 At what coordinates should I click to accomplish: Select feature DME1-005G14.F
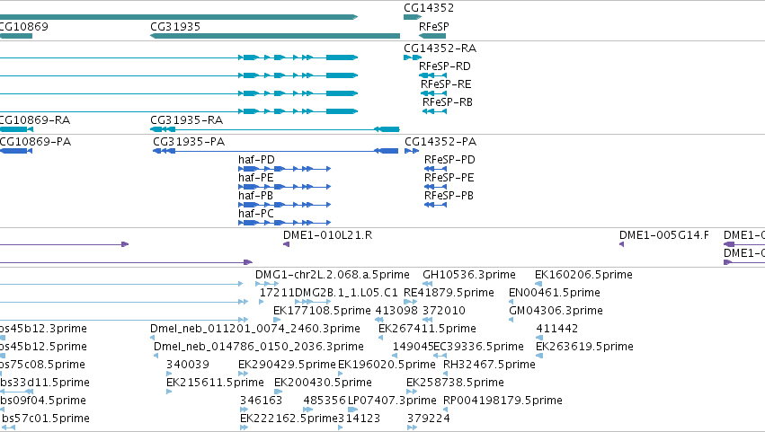click(664, 235)
